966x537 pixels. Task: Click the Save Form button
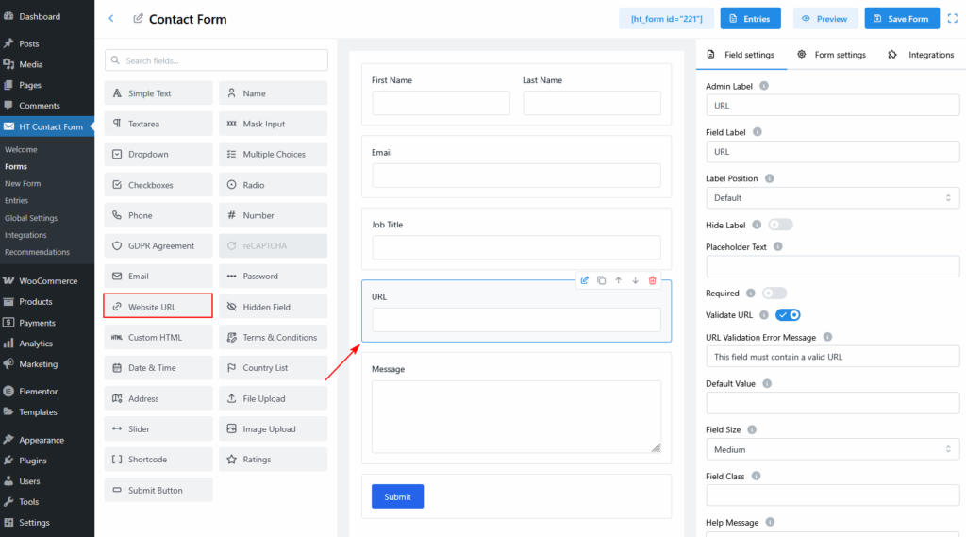902,19
